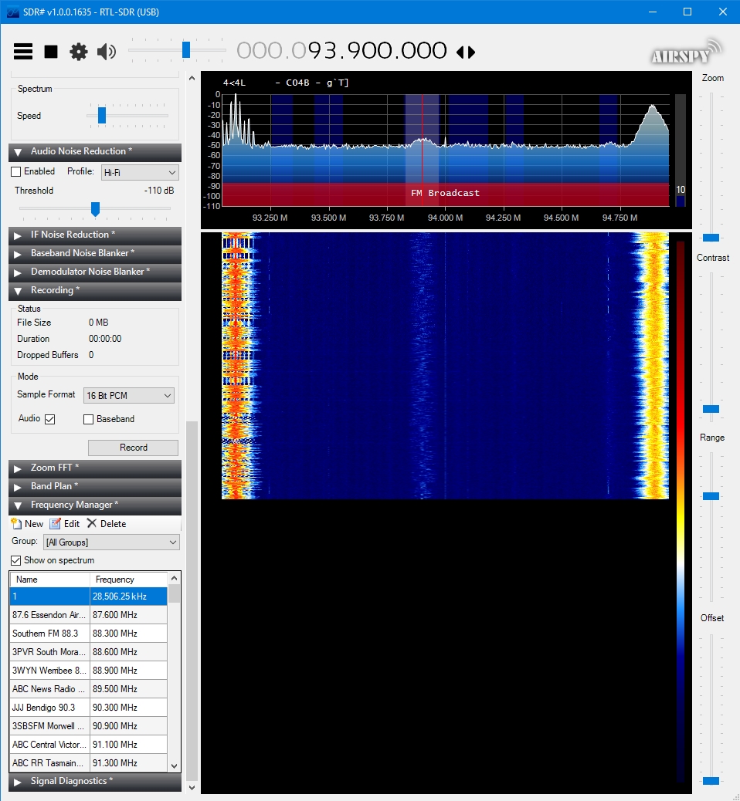Select the JJJ Bendigo 90.3 entry

pos(89,708)
